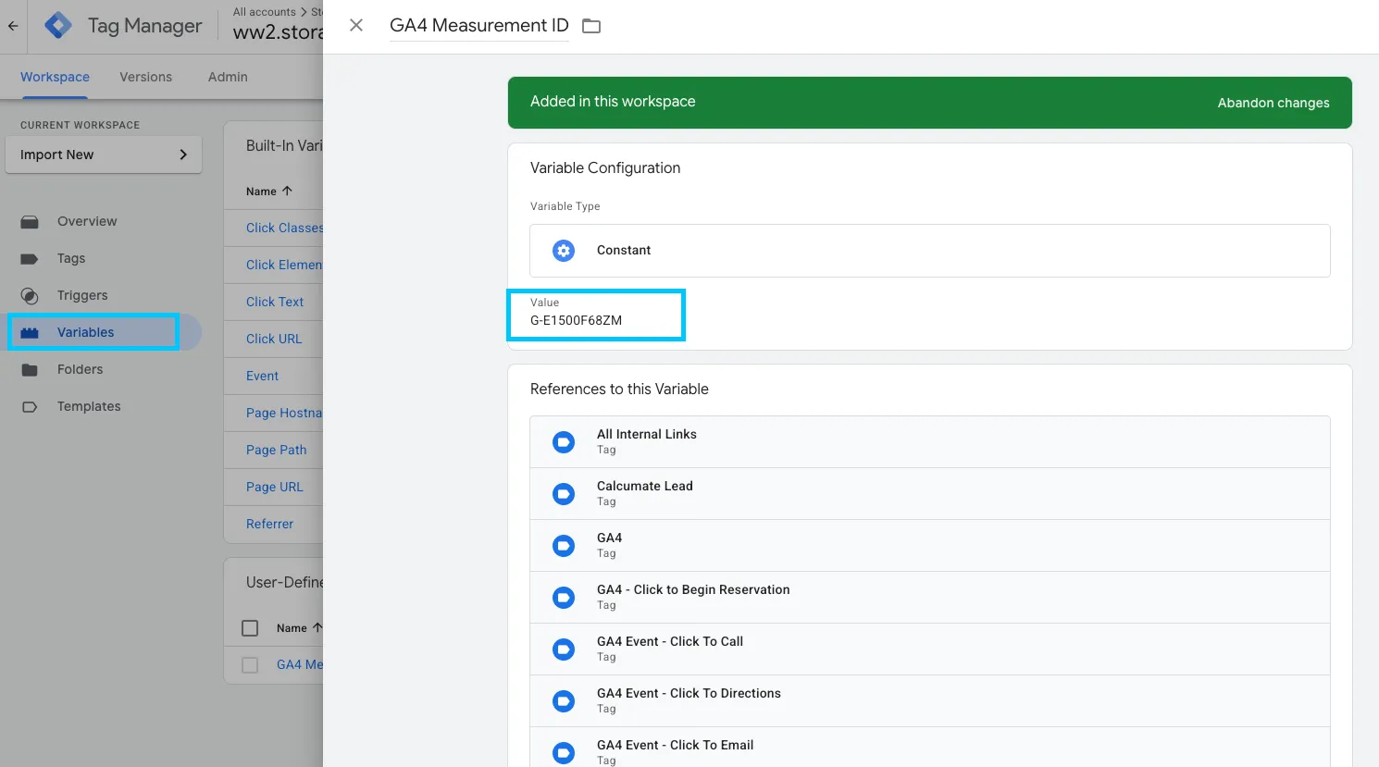Click tag icon for Click To Directions

click(564, 701)
